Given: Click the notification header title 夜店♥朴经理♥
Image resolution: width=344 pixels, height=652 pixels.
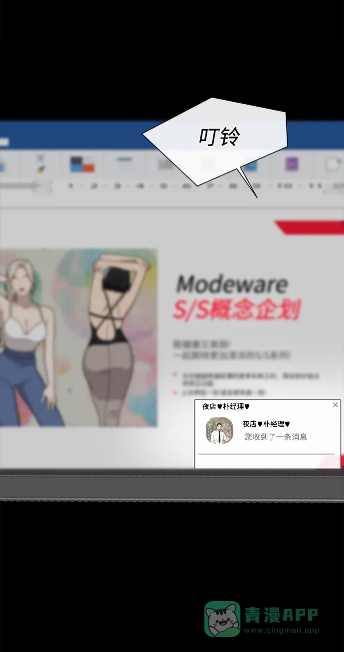Looking at the screenshot, I should [x=226, y=407].
